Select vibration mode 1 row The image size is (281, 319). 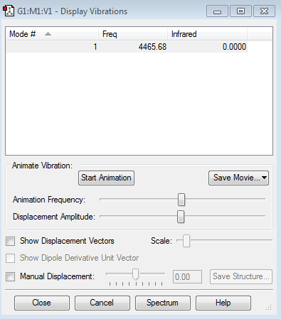pos(127,47)
